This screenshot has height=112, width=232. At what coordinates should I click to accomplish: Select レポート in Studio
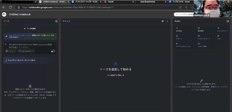[x=184, y=37]
